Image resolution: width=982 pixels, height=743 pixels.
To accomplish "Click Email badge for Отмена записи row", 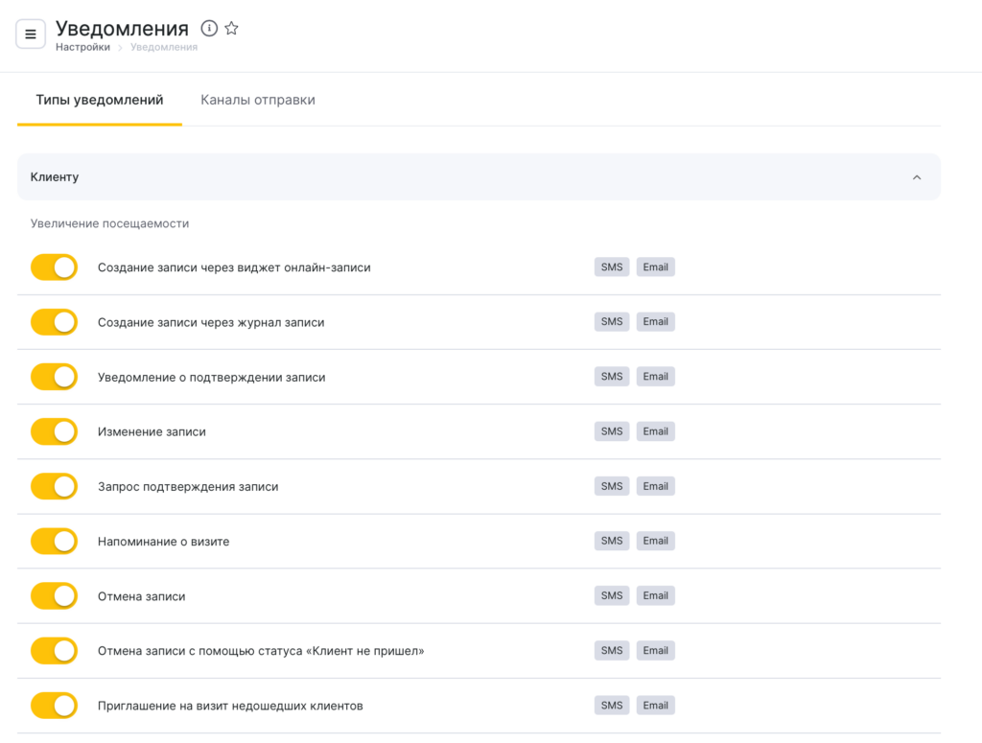I will coord(656,595).
